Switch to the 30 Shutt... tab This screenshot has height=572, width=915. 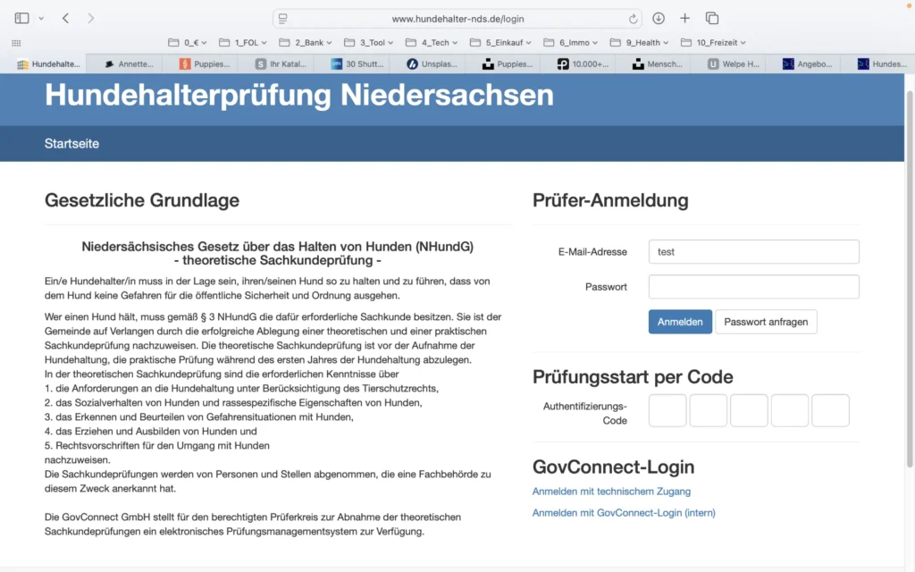point(357,64)
